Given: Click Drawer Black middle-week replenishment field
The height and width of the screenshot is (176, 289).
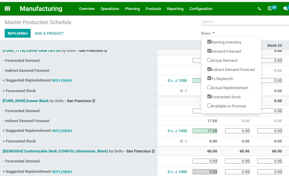Looking at the screenshot, I should pyautogui.click(x=237, y=131).
